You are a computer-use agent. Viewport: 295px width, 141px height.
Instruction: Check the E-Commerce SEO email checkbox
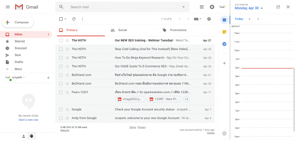(61, 66)
